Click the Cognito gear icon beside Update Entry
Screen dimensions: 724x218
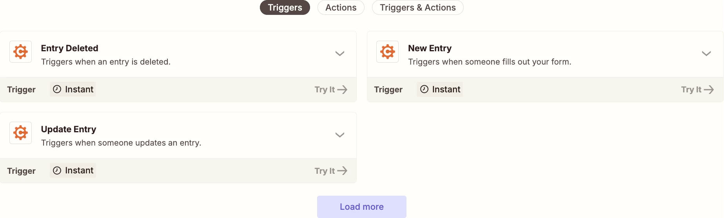20,133
